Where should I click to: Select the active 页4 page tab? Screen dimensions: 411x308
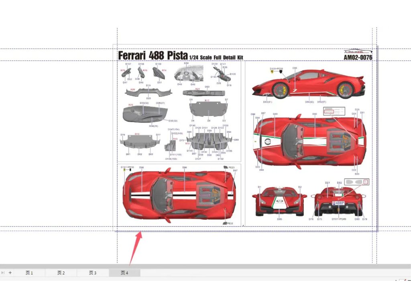coord(124,273)
